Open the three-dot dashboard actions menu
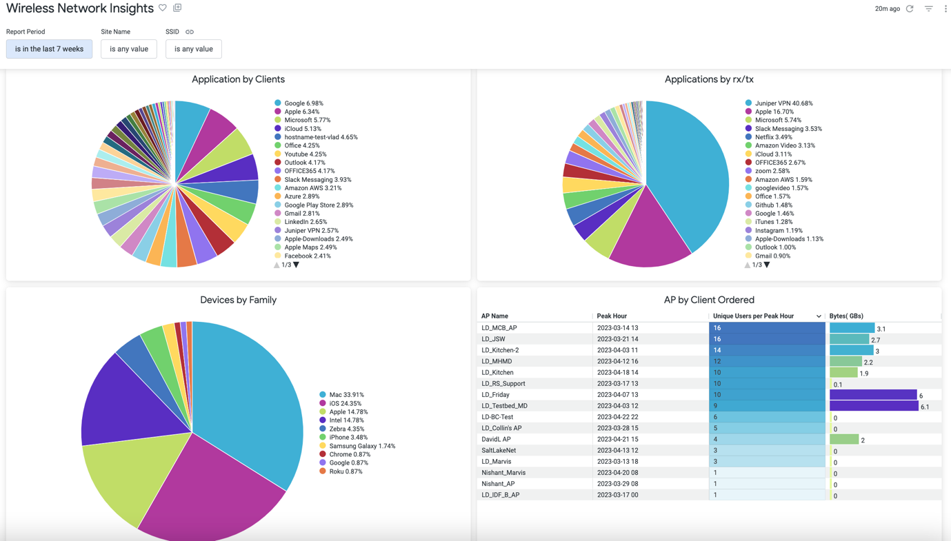The width and height of the screenshot is (951, 541). (945, 9)
